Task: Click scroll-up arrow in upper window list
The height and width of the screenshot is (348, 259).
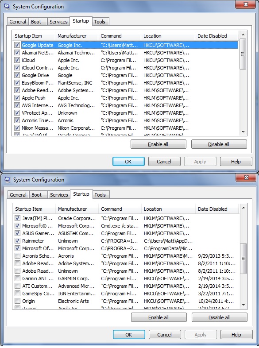Action: pos(243,35)
